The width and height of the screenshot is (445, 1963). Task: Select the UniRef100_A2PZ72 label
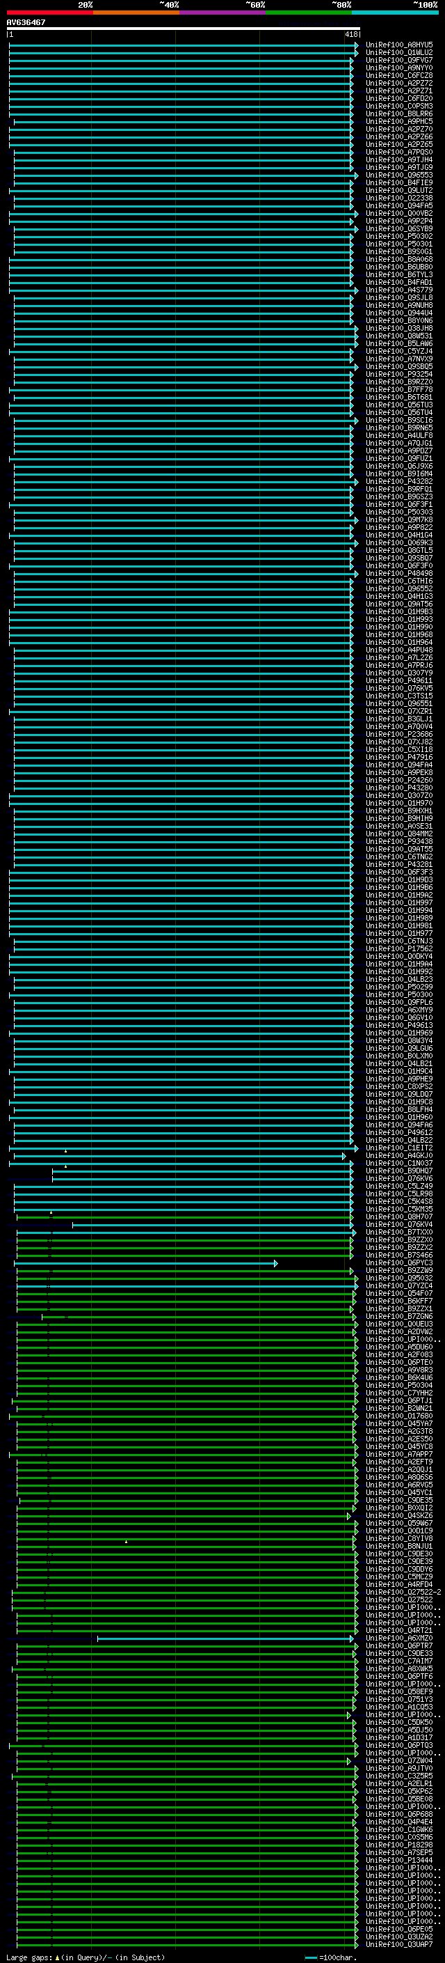[398, 83]
